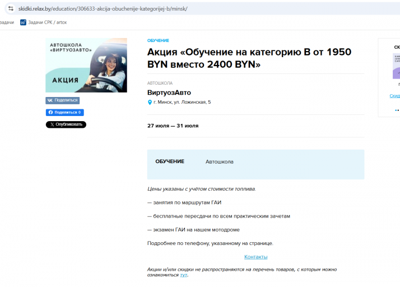Viewport: 400px width, 287px height.
Task: Open the sidebar promo thumbnail on the right
Action: tap(396, 66)
